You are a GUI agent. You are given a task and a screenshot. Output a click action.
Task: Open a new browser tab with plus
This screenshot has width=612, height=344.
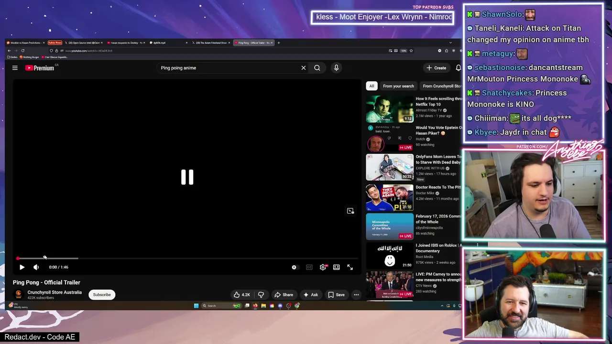click(279, 43)
